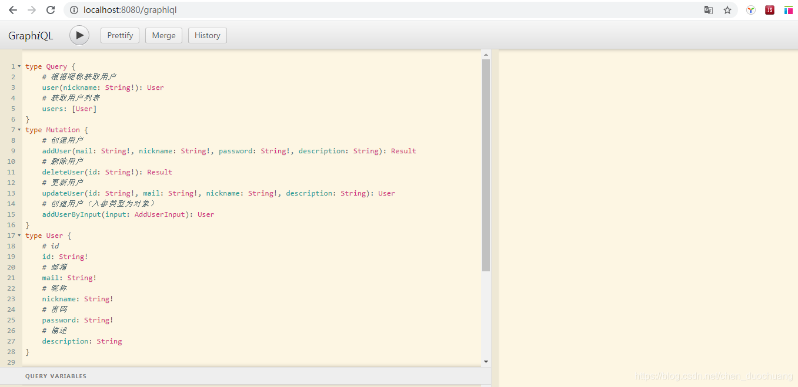Collapse the type User block on line 17
The width and height of the screenshot is (798, 387).
click(x=18, y=235)
